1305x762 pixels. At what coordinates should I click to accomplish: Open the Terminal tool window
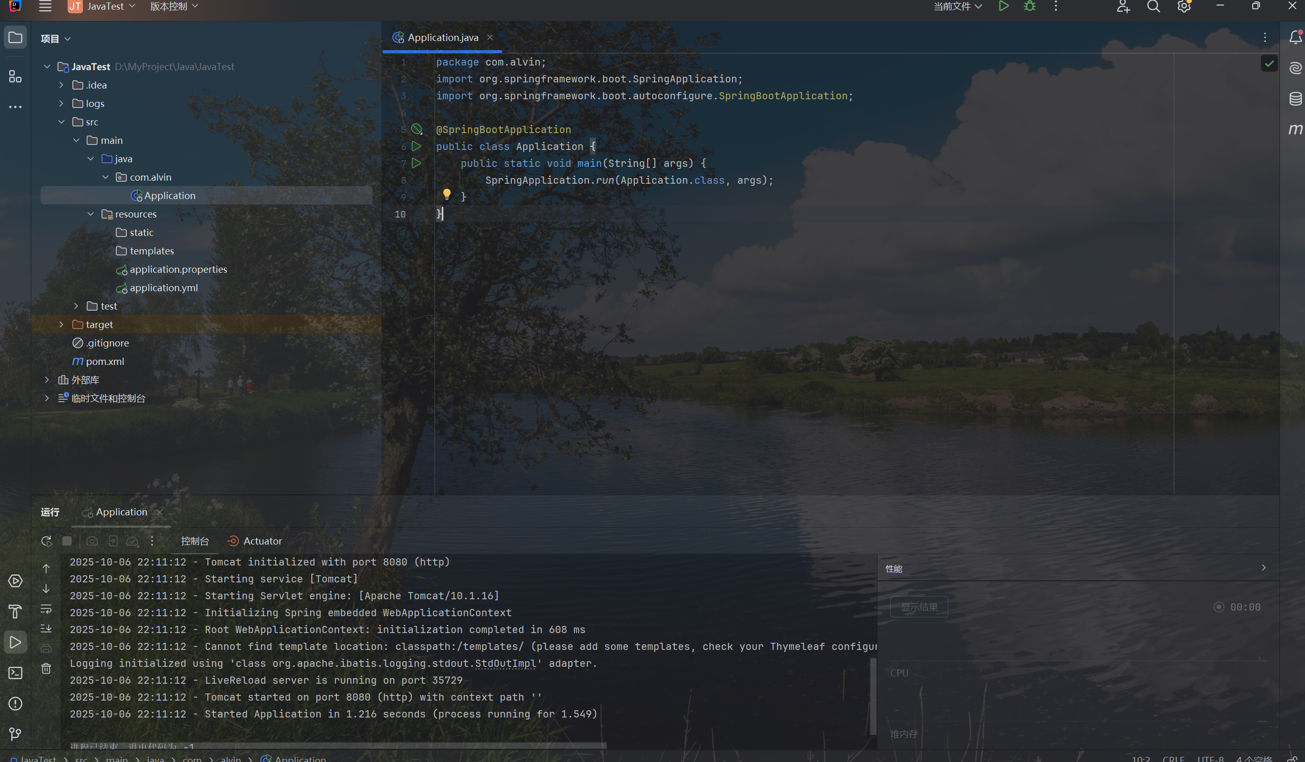pyautogui.click(x=15, y=673)
